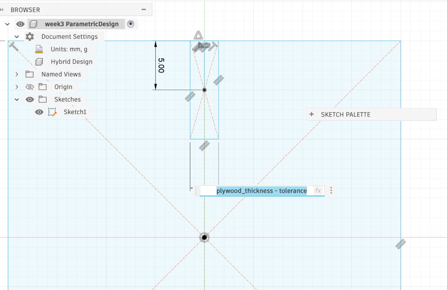The image size is (447, 290).
Task: Click the parallel constraint icon left of small rectangle
Action: tap(190, 97)
